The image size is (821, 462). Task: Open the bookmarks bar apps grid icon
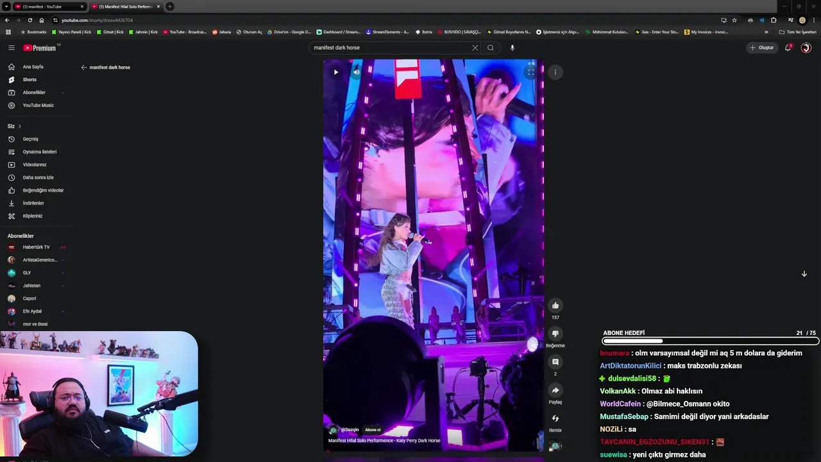point(8,32)
